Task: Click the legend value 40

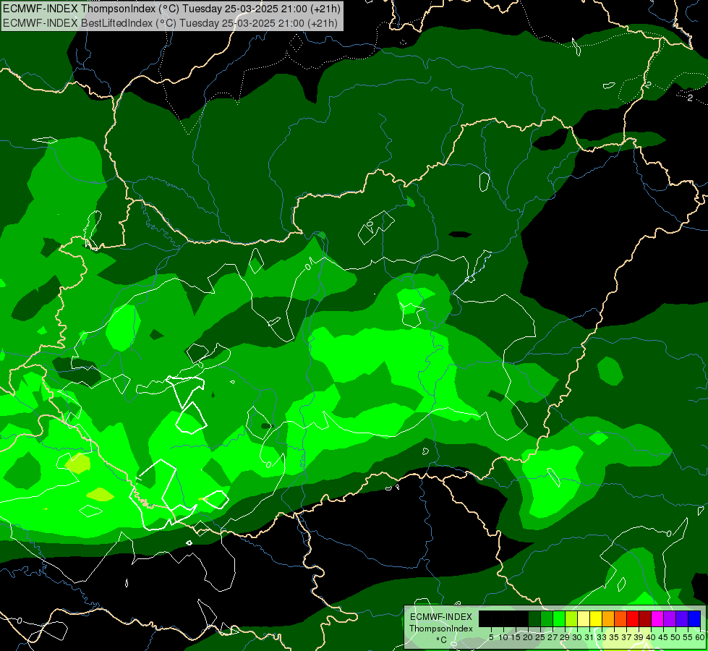Action: tap(651, 637)
